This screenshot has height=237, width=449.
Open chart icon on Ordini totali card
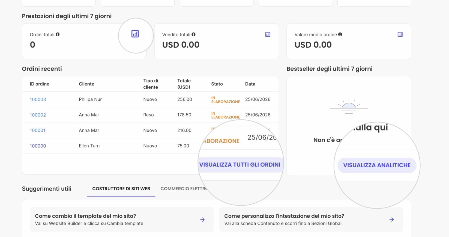coord(135,34)
